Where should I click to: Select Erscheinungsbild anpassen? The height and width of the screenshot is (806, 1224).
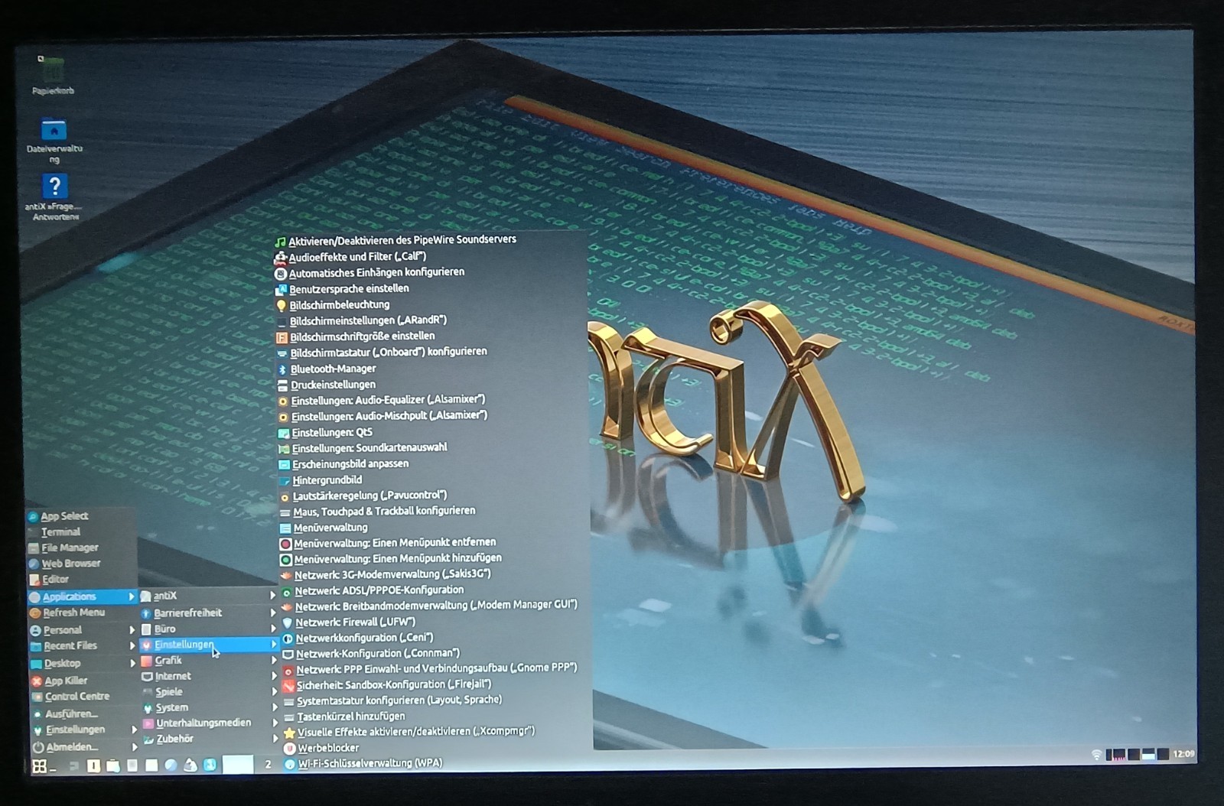[x=350, y=464]
